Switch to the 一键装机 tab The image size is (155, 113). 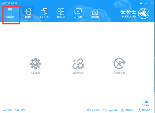tap(27, 13)
